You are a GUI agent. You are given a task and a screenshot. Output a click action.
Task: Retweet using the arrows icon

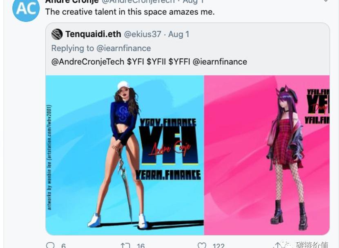tap(125, 246)
